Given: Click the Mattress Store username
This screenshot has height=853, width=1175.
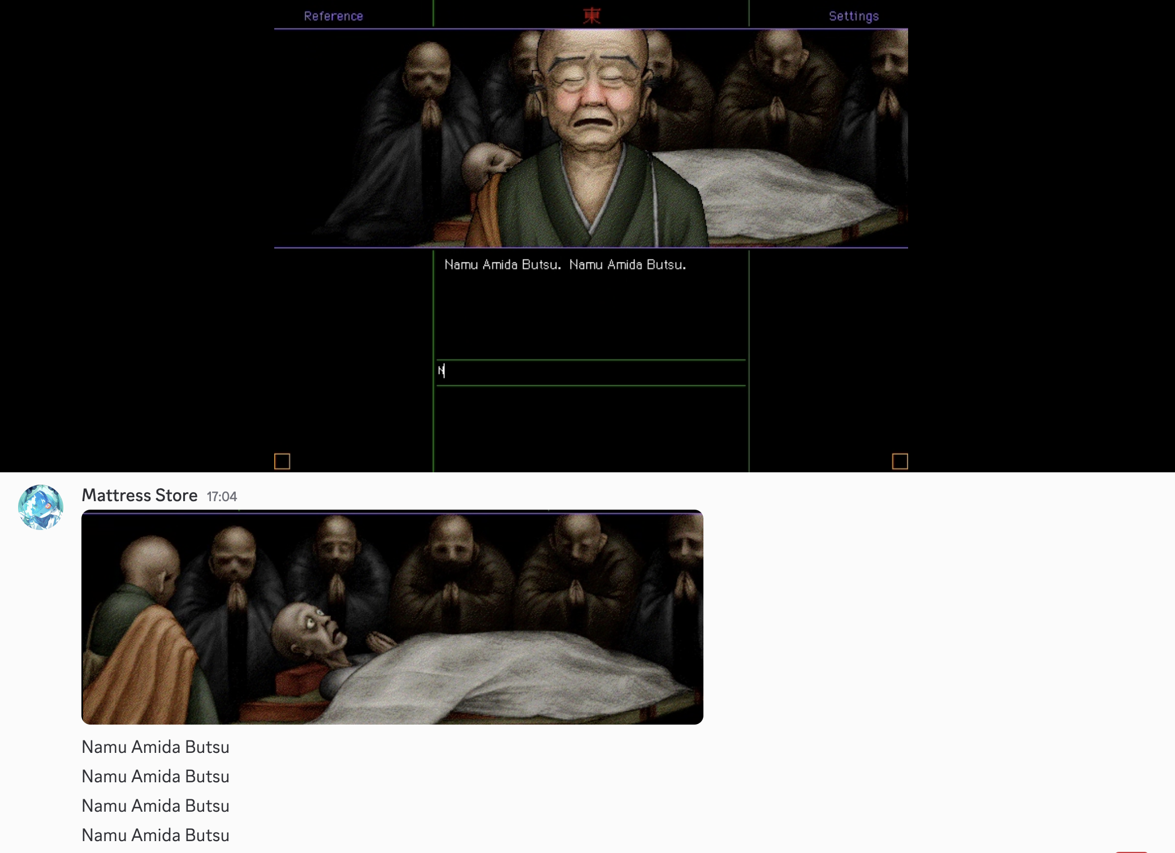Looking at the screenshot, I should (139, 496).
